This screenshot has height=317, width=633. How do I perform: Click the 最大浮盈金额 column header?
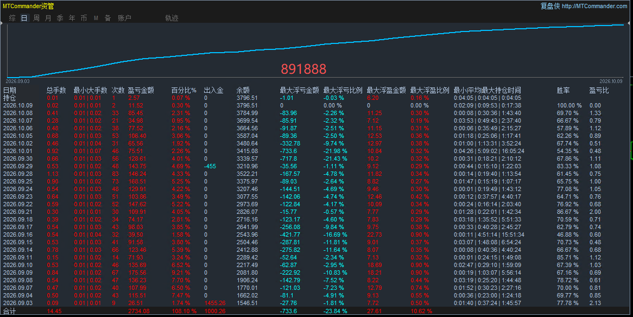pyautogui.click(x=387, y=90)
